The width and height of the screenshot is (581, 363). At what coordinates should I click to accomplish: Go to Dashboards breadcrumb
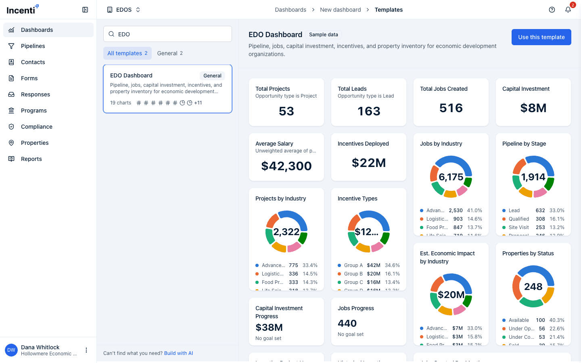pos(290,10)
